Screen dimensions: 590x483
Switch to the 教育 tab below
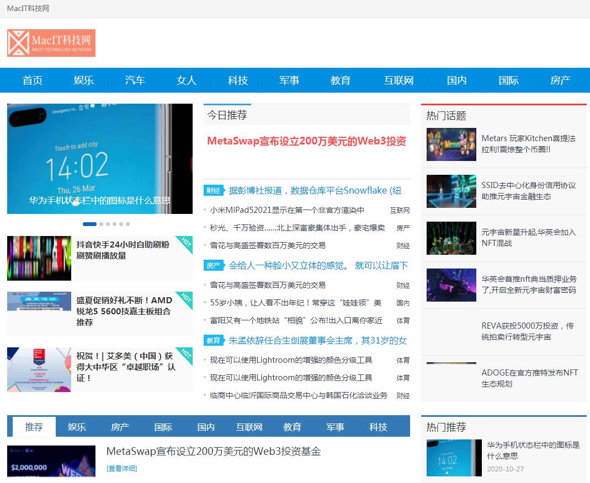pos(292,427)
